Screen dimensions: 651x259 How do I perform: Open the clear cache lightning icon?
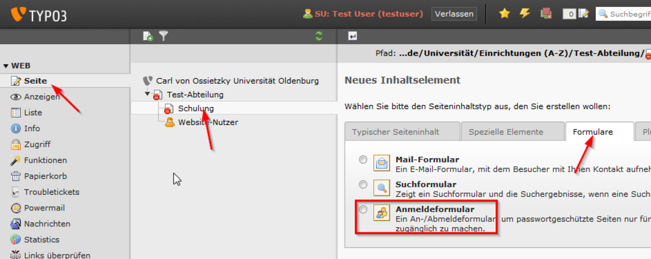(x=525, y=14)
